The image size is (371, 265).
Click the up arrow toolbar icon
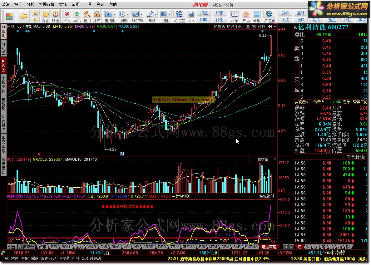click(x=36, y=13)
